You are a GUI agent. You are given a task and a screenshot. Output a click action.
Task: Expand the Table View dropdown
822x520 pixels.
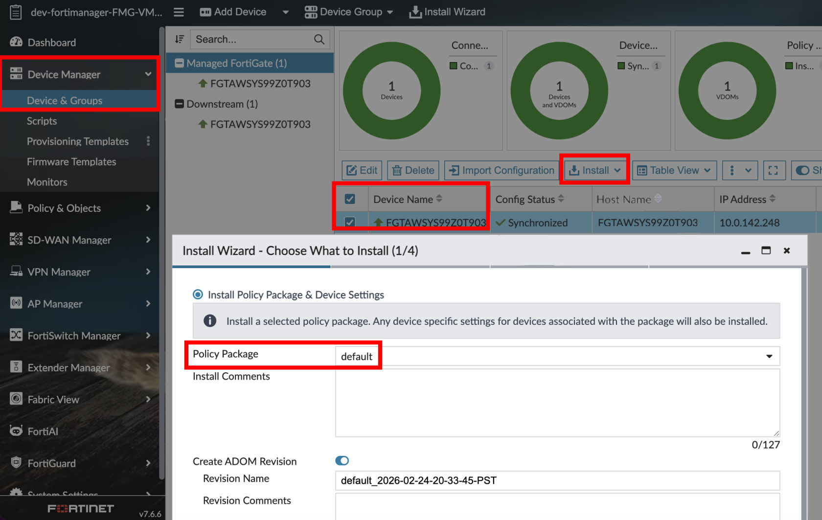pyautogui.click(x=674, y=170)
